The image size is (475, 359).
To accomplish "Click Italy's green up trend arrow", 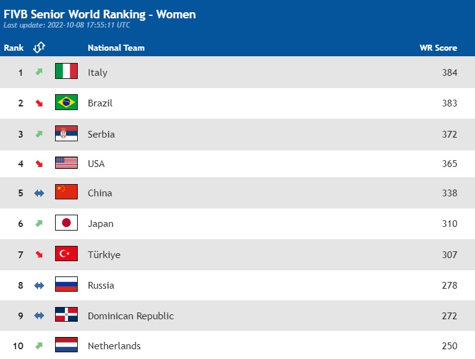I will pos(39,72).
